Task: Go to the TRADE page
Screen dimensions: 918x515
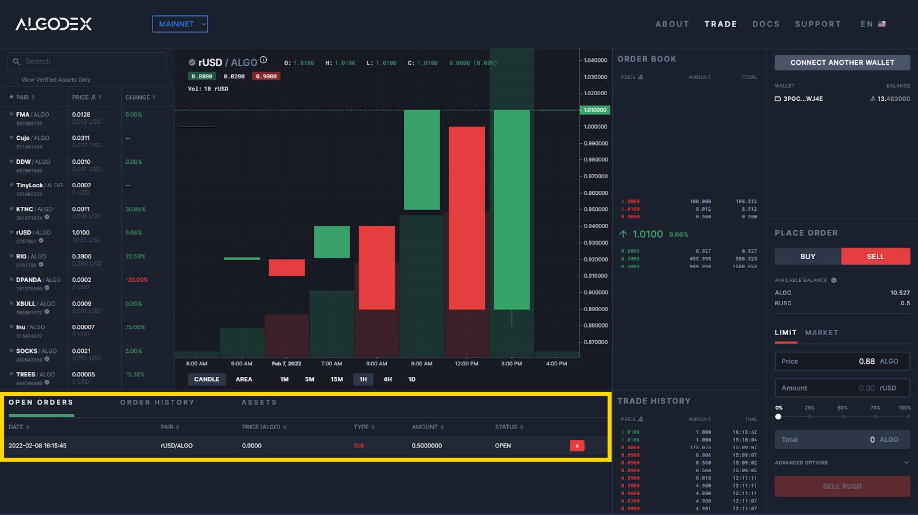Action: click(721, 24)
